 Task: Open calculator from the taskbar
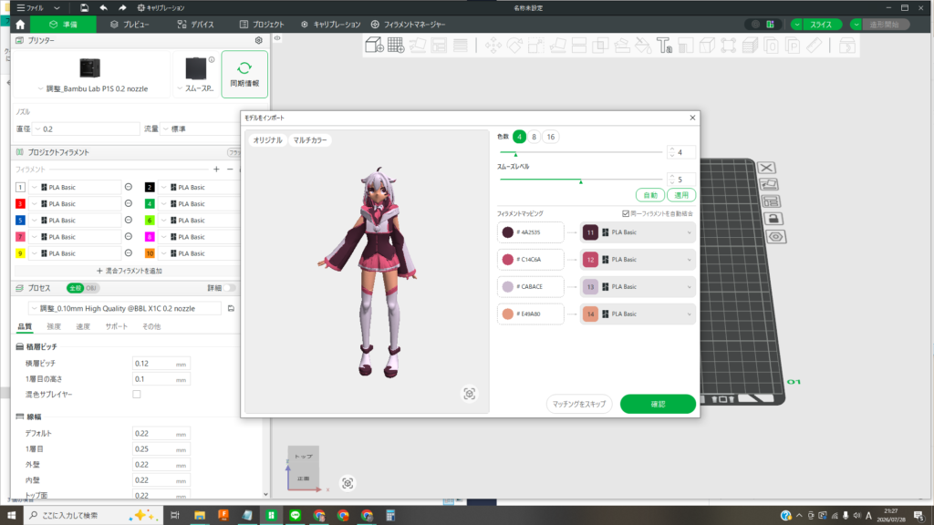click(x=390, y=516)
